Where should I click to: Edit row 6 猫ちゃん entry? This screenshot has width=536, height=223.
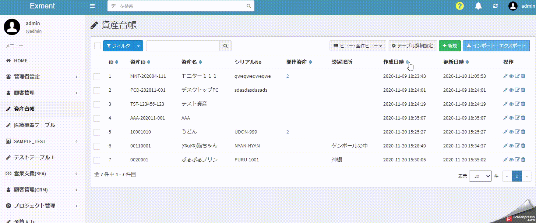[517, 146]
